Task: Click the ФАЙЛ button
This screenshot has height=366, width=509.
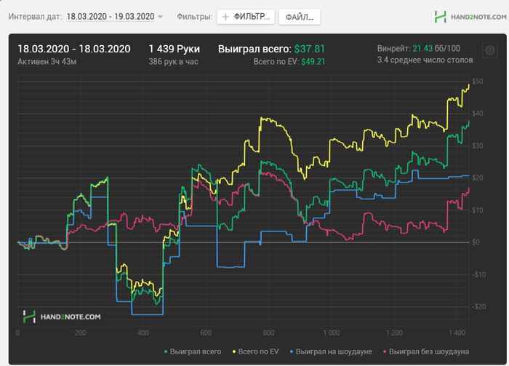Action: [300, 17]
